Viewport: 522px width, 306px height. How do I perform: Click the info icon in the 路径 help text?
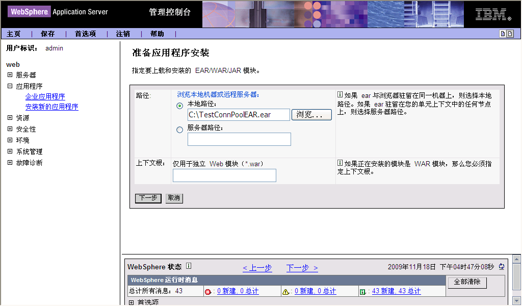(x=340, y=95)
